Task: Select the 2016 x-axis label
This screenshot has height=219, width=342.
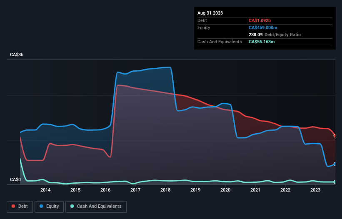Action: 105,190
